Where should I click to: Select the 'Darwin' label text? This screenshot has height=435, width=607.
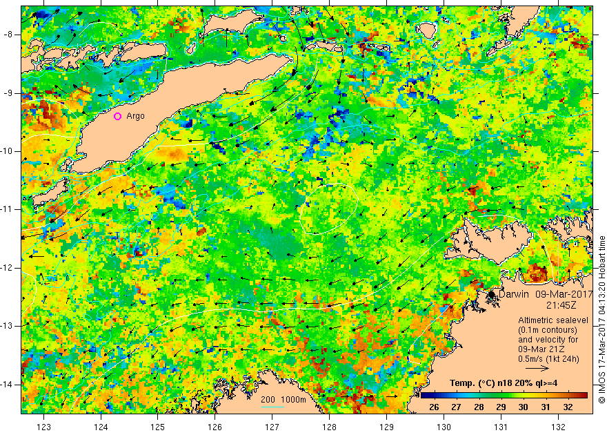[x=513, y=294]
